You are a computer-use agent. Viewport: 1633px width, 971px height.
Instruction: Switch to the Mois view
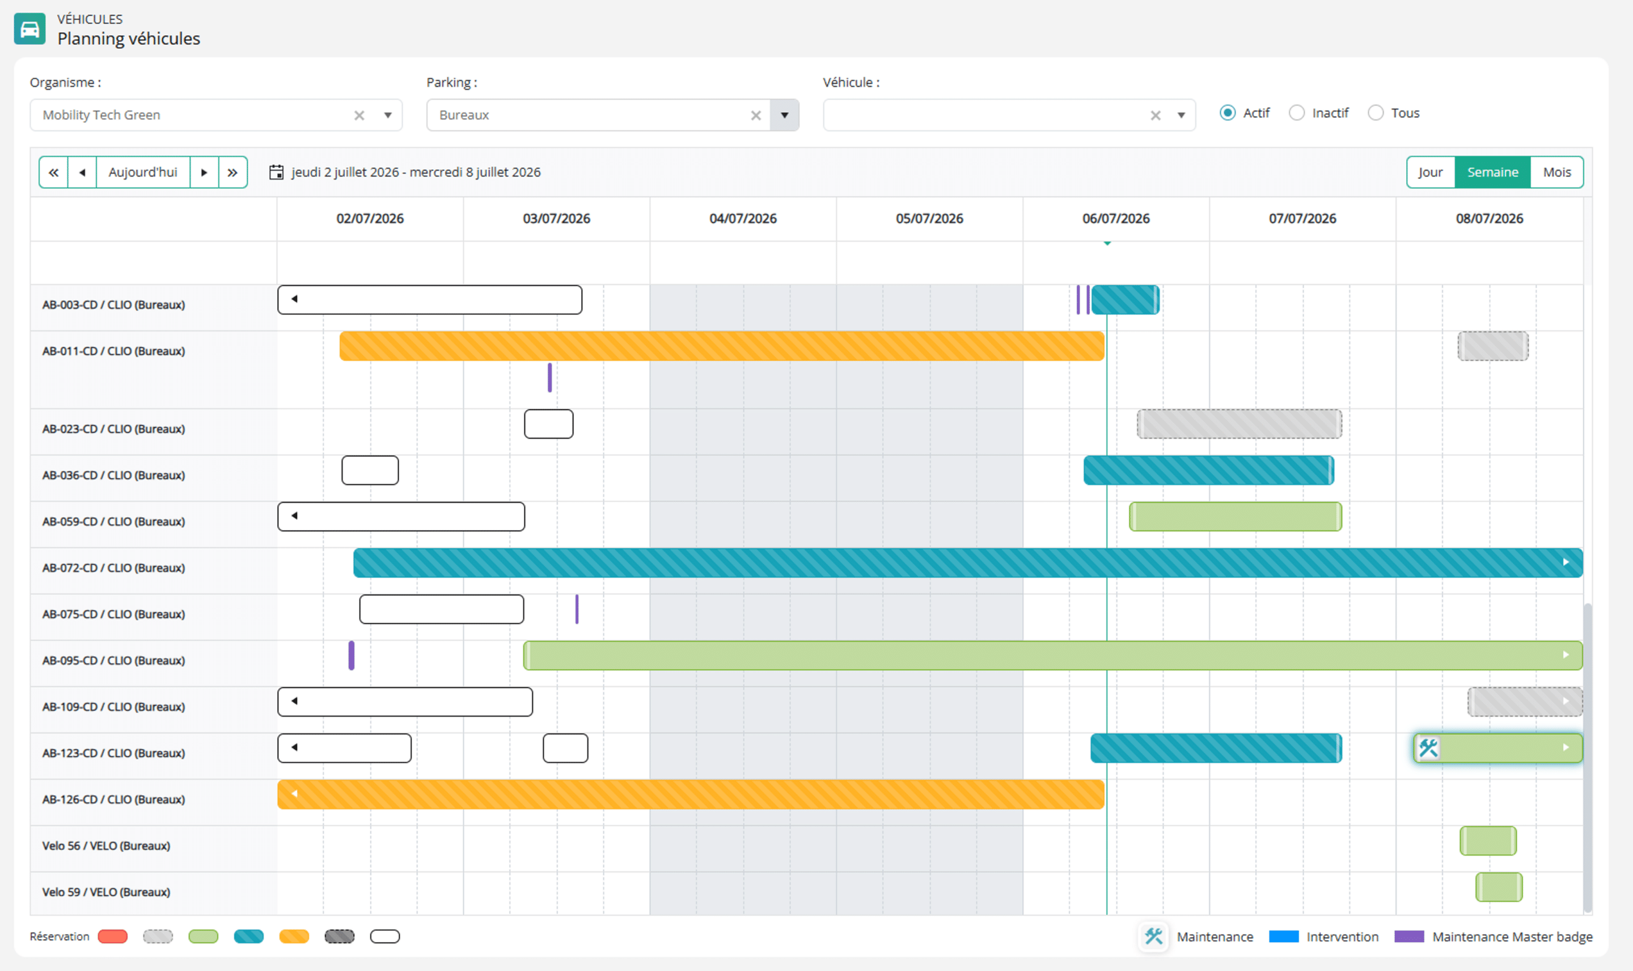click(x=1556, y=172)
